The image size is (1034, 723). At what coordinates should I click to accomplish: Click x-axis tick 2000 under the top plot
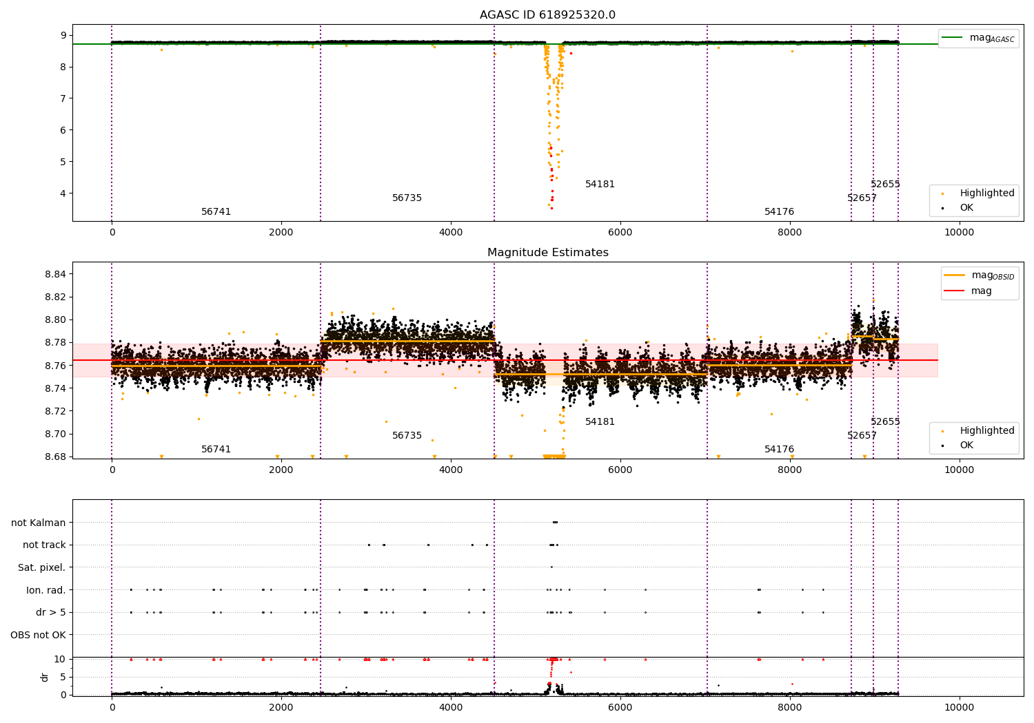point(281,232)
